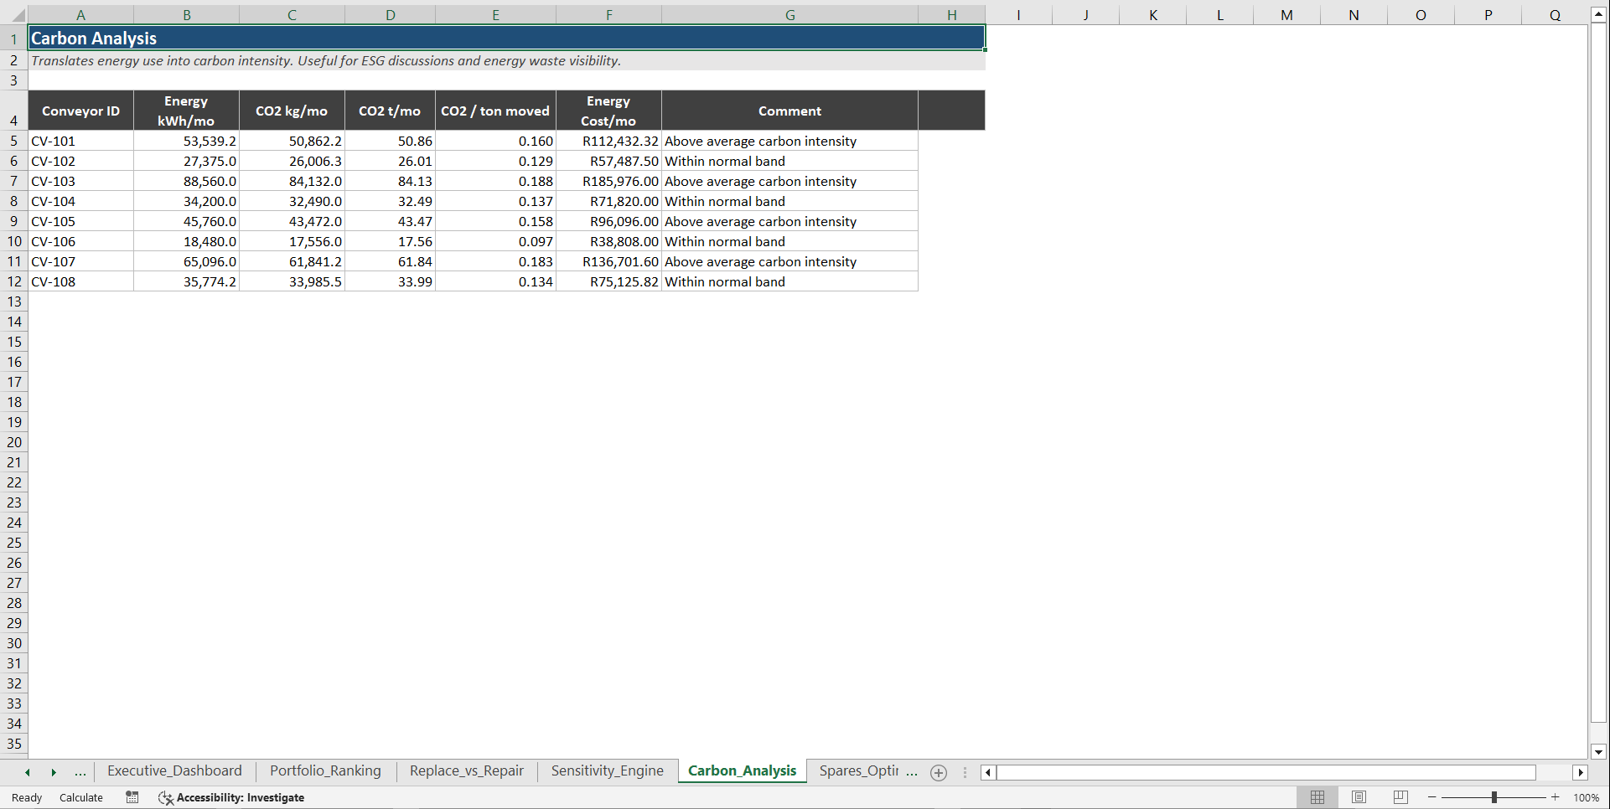Click the 100% zoom level

coord(1586,797)
